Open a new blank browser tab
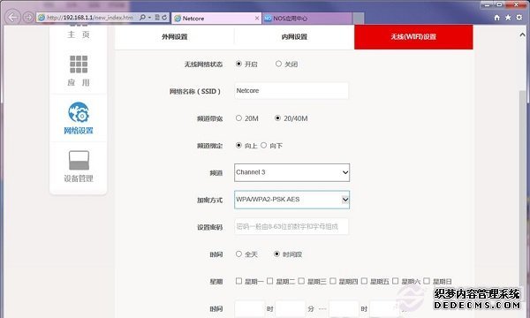This screenshot has height=318, width=530. (359, 19)
